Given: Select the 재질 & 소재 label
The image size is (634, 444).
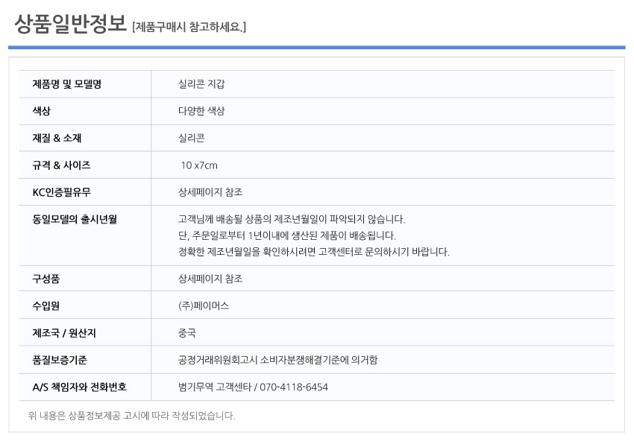Looking at the screenshot, I should pos(57,138).
